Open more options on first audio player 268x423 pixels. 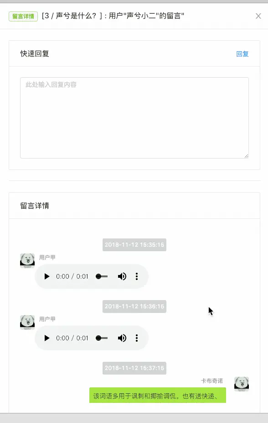(137, 276)
